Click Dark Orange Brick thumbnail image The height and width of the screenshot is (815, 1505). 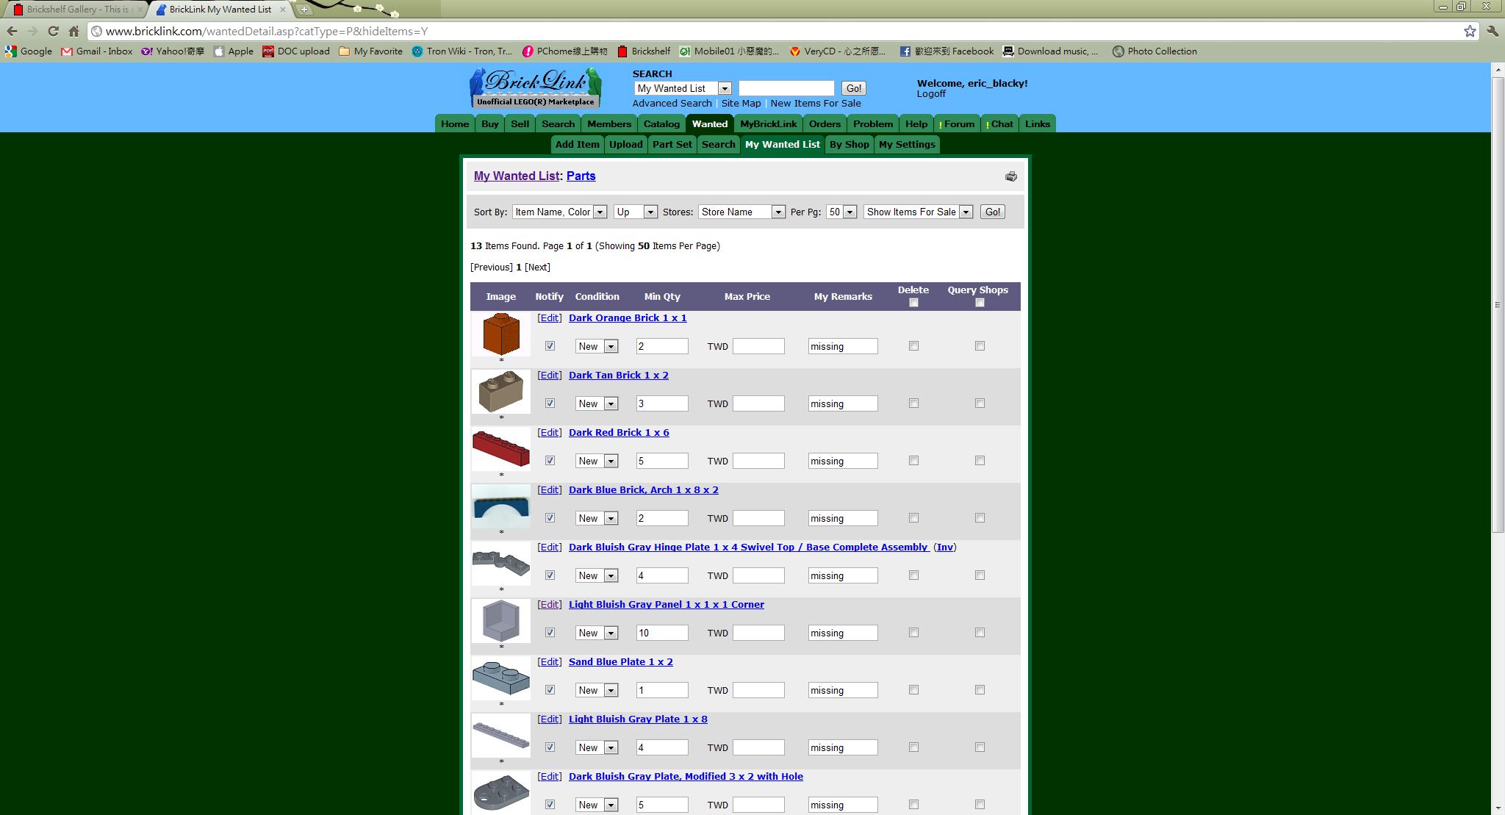(x=501, y=334)
